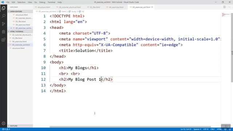Click the DOCTYPE declaration on line 1
The width and height of the screenshot is (233, 131).
[x=67, y=16]
